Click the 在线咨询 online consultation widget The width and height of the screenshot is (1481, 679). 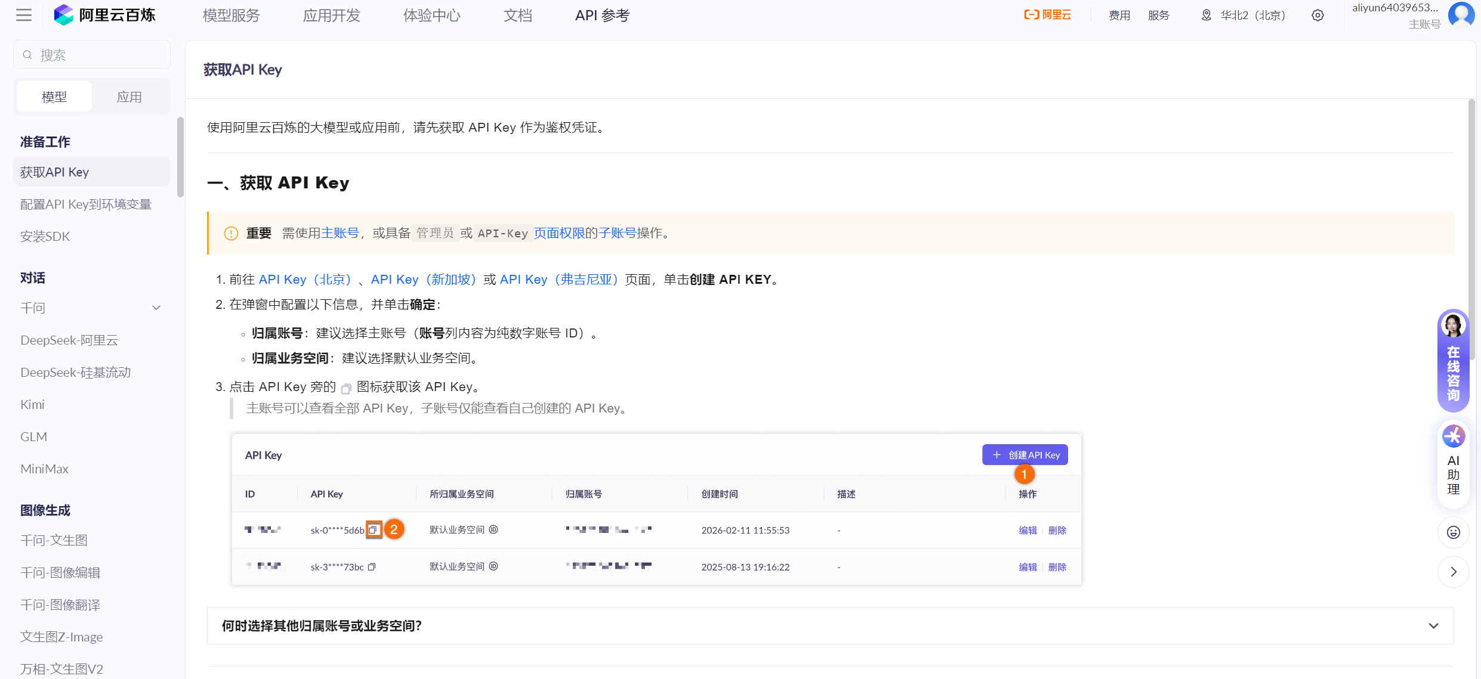coord(1454,361)
